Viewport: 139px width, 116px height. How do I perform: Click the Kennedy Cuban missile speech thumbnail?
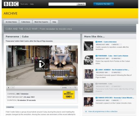[x=89, y=102]
